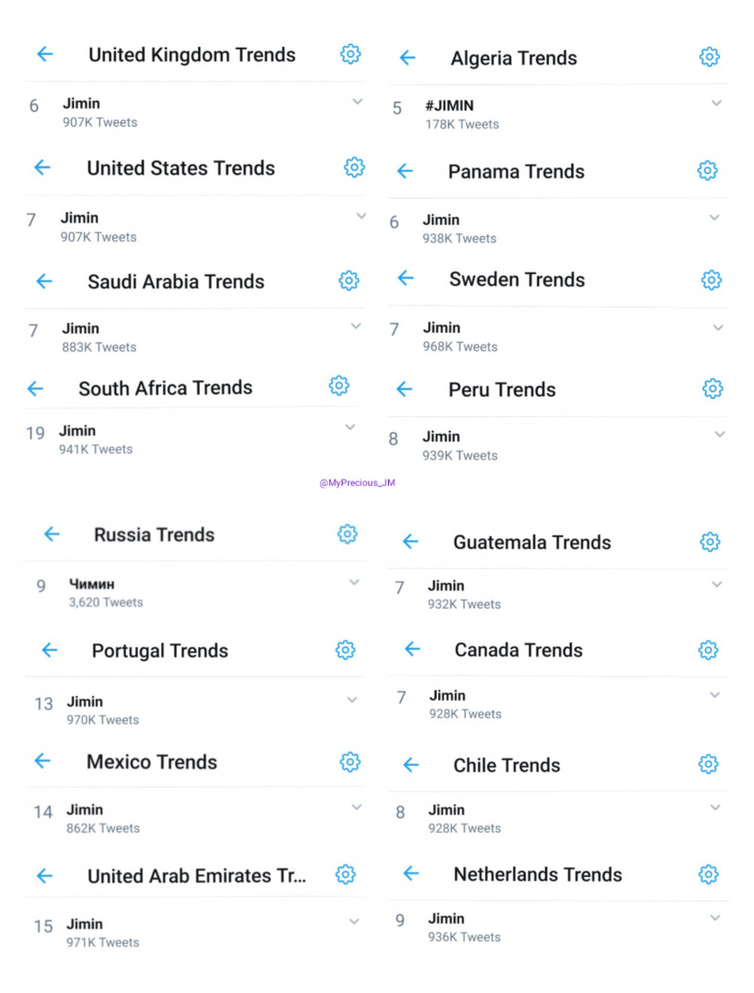Open settings gear for United Kingdom Trends
The height and width of the screenshot is (993, 754).
click(350, 54)
